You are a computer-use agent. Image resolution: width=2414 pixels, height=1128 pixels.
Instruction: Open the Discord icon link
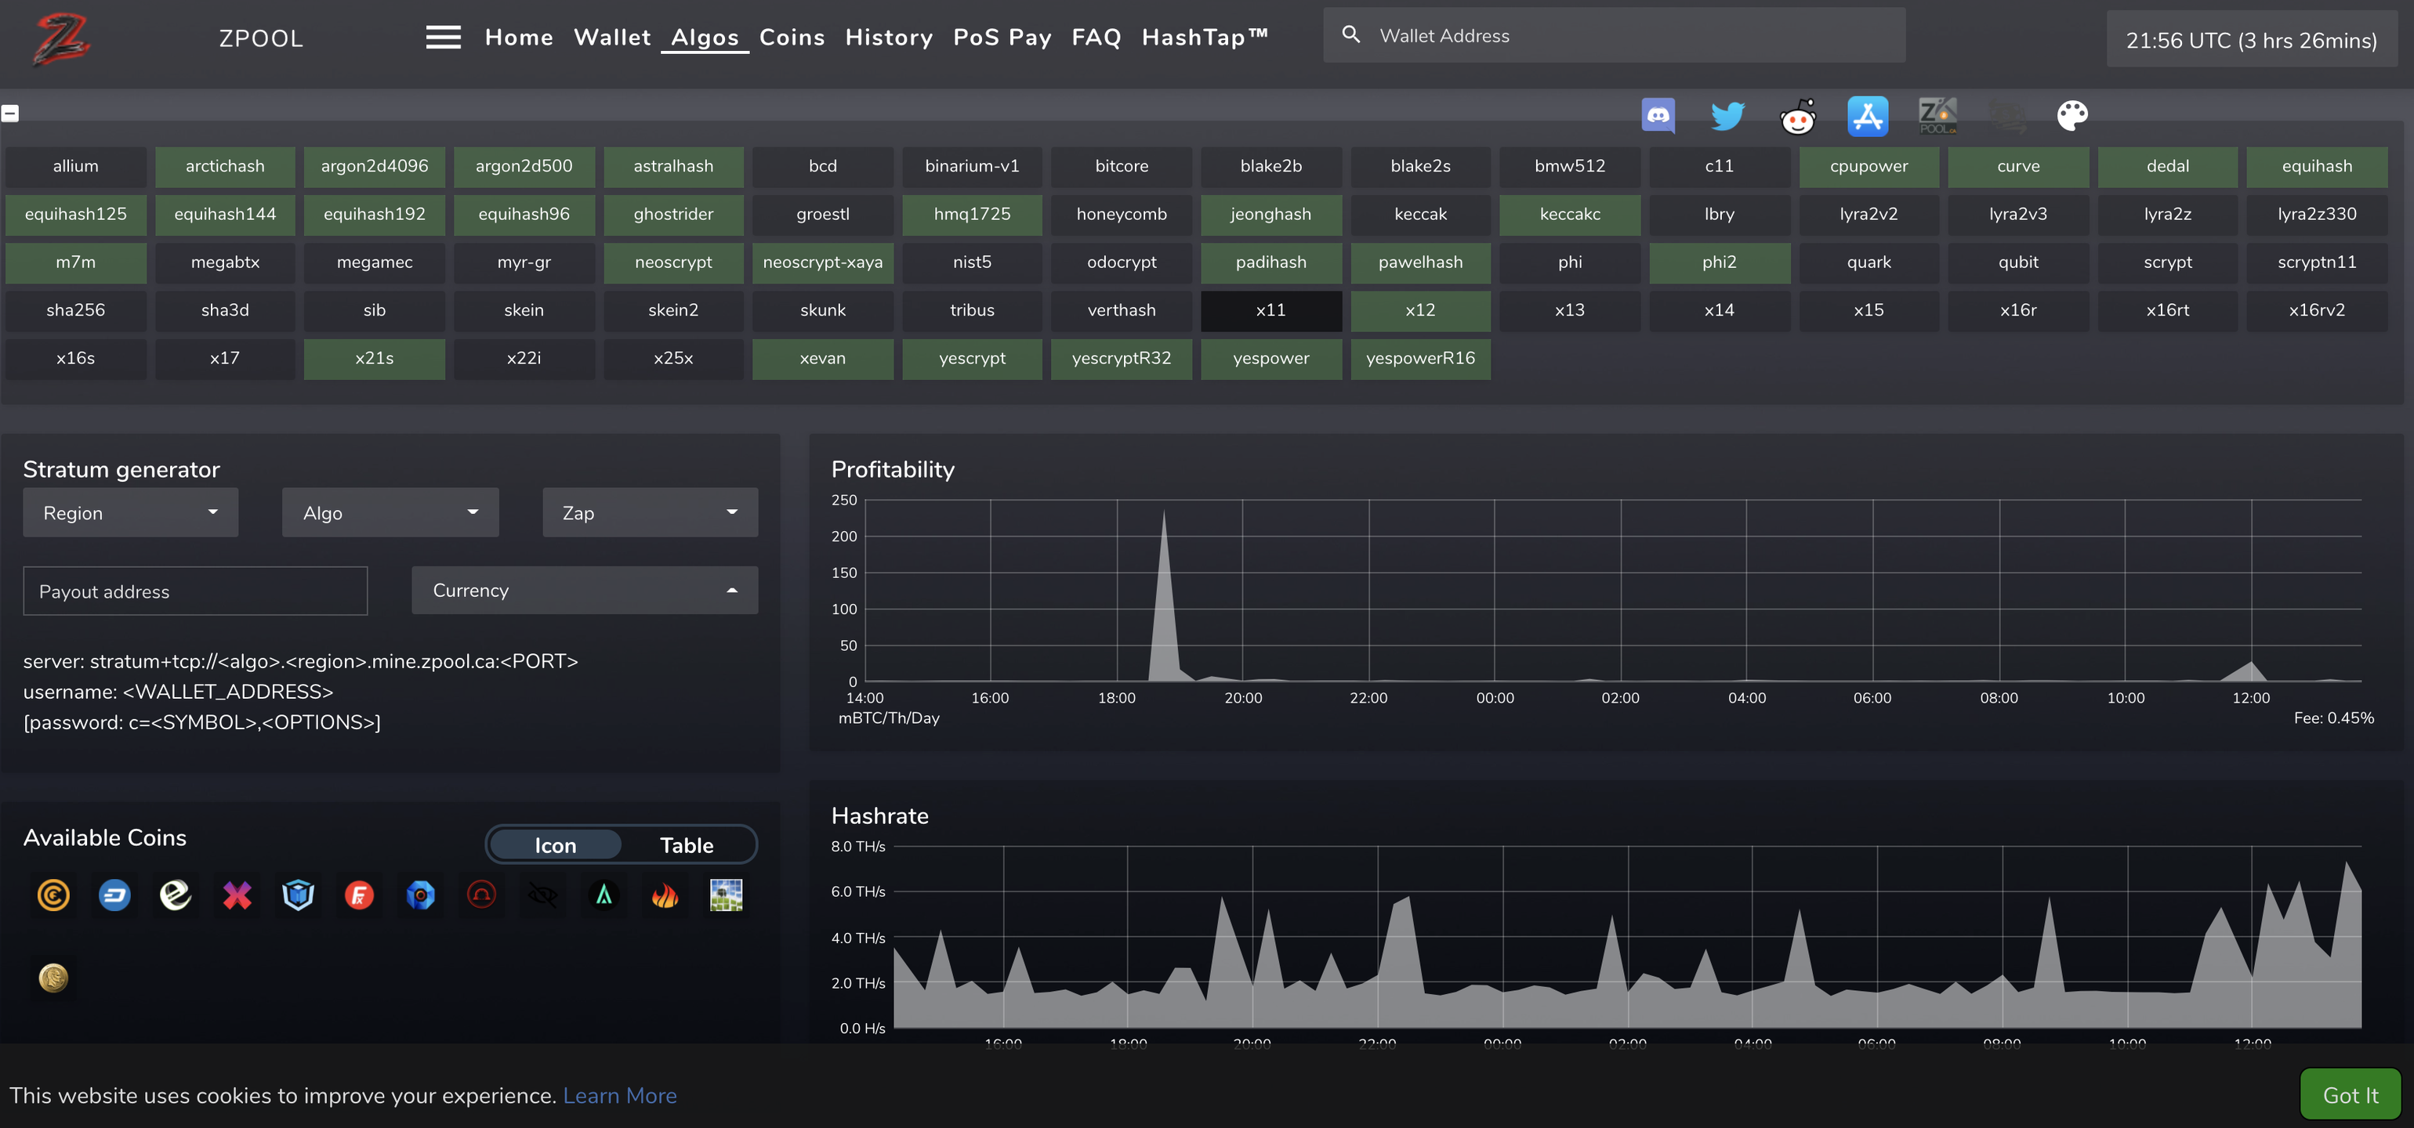point(1658,116)
